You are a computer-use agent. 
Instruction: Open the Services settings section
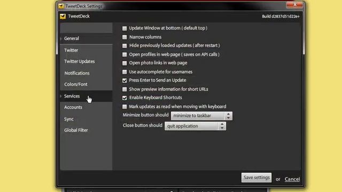point(86,96)
